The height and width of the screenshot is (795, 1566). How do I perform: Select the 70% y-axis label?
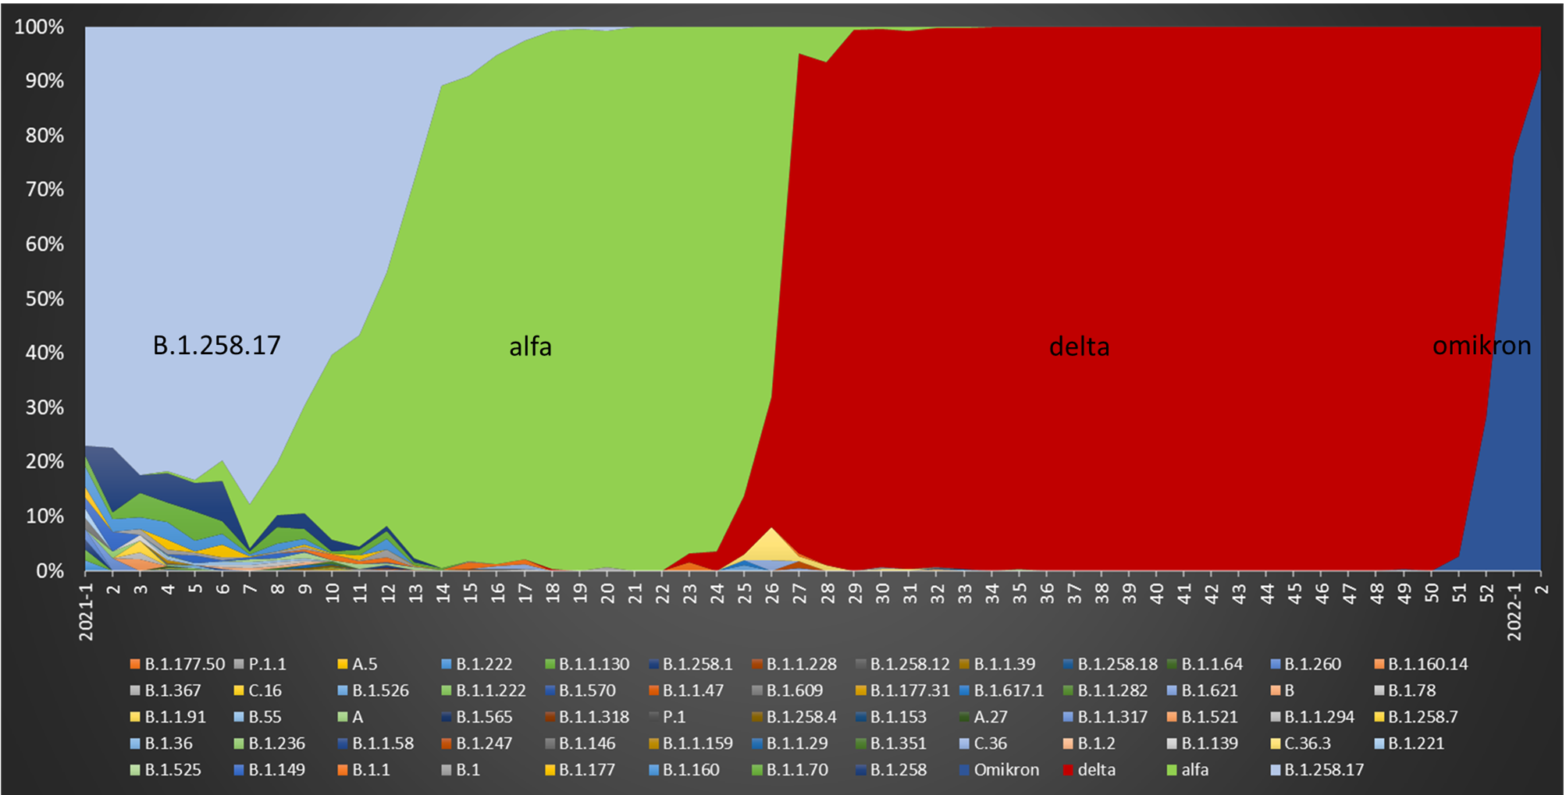[44, 190]
